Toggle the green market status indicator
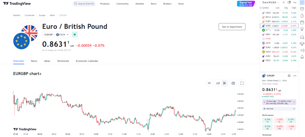 click(75, 35)
